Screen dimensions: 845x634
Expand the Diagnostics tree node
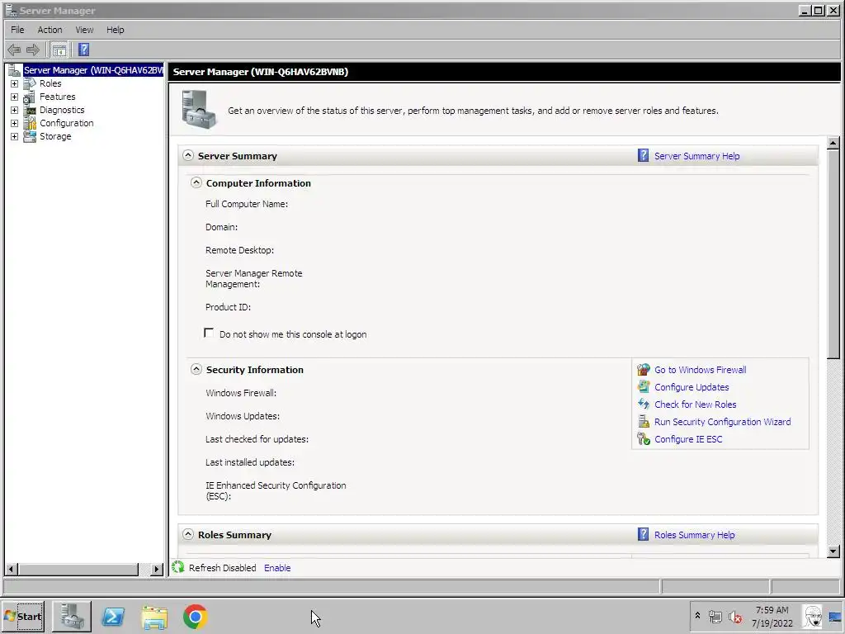(15, 110)
